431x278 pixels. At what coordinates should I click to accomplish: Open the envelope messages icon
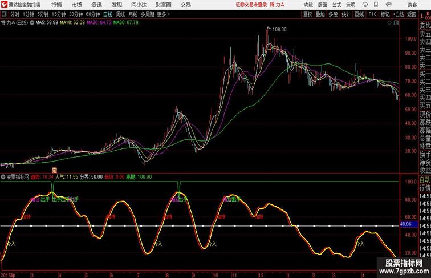click(389, 5)
